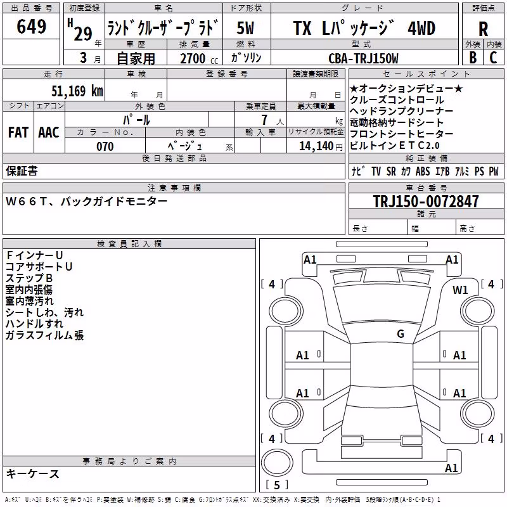The height and width of the screenshot is (507, 507).
Task: Select fuel type ガソリン
Action: [x=246, y=58]
